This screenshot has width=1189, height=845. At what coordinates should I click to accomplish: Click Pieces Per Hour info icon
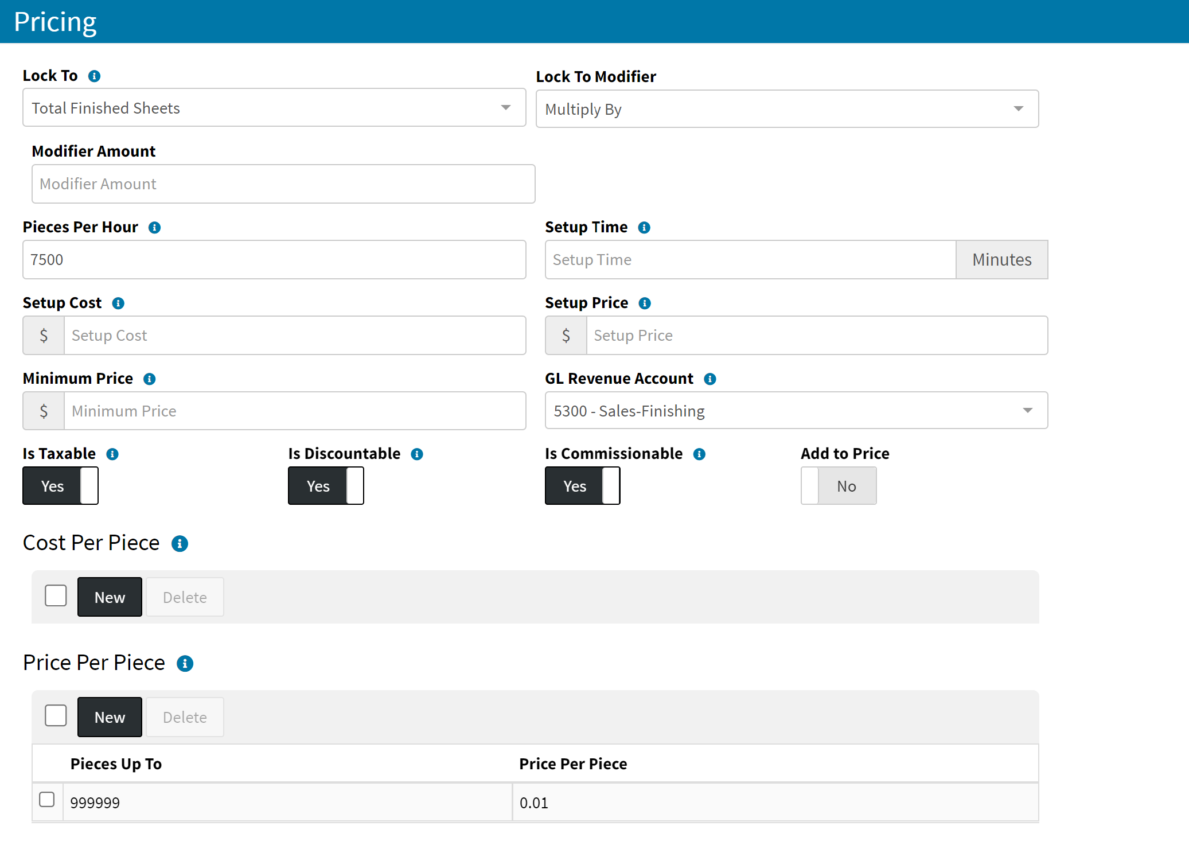[x=154, y=227]
